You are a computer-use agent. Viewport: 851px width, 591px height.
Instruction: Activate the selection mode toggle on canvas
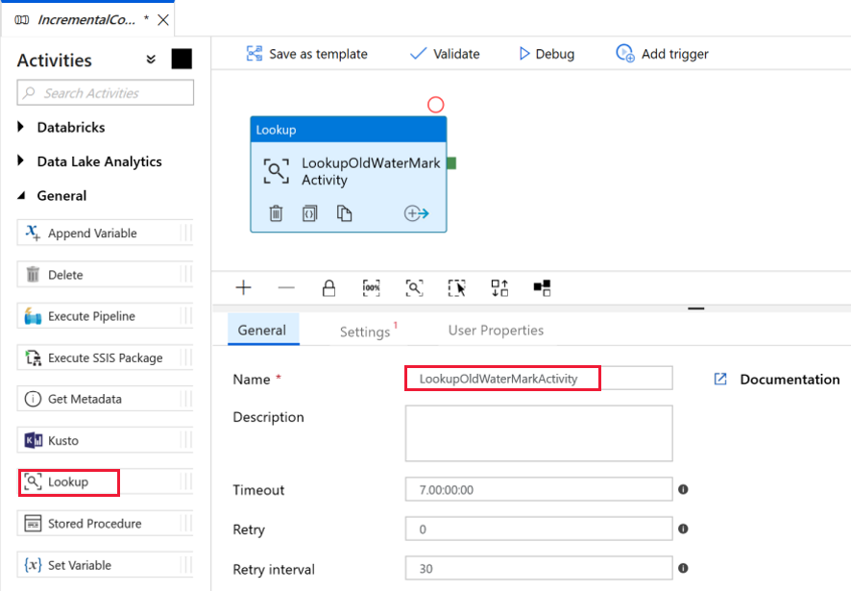(458, 286)
